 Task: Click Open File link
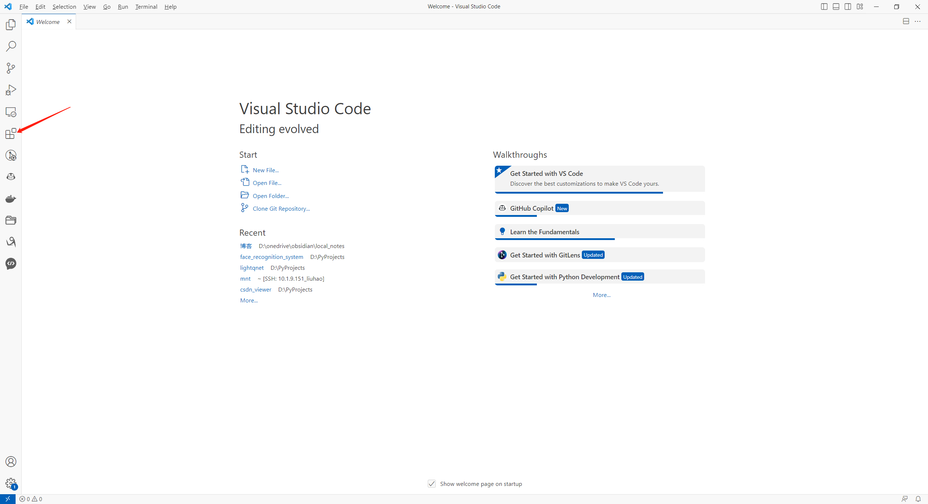267,183
